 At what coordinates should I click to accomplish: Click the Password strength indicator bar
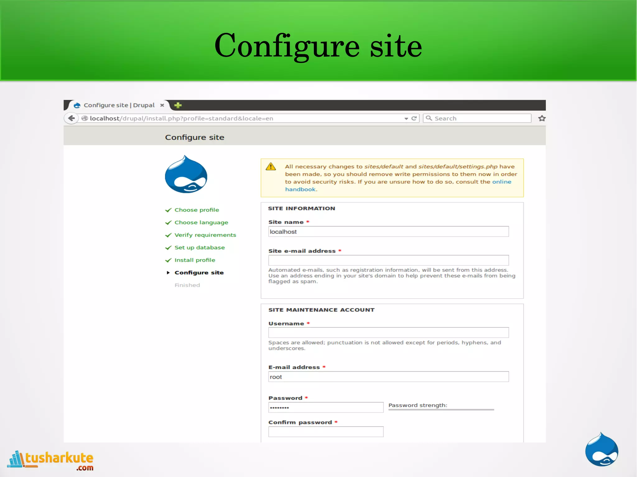click(441, 410)
